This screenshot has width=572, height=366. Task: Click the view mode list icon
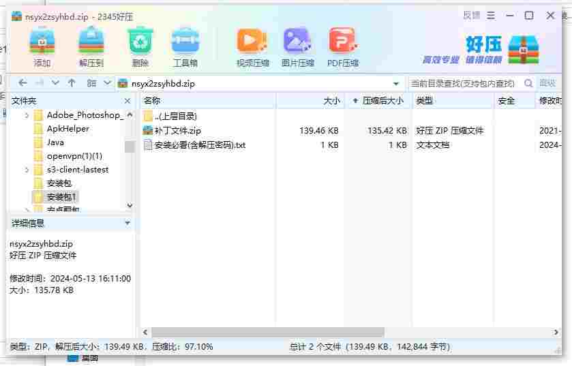pos(91,83)
